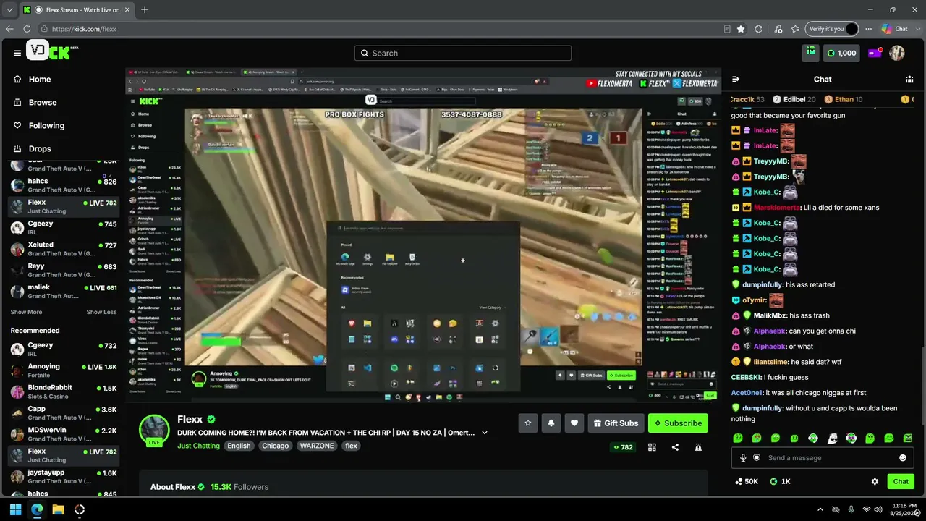The width and height of the screenshot is (926, 521).
Task: Open the Kick shop icon in header
Action: pos(810,52)
